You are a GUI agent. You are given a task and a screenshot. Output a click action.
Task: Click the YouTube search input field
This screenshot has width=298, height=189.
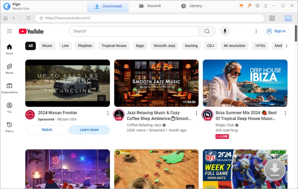coord(134,31)
